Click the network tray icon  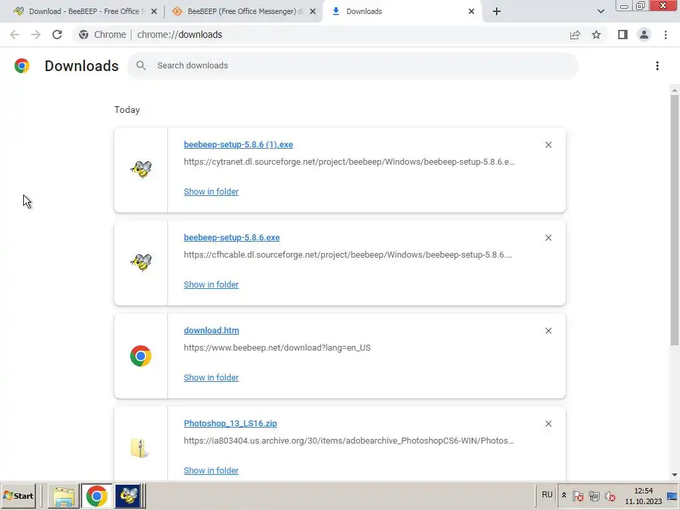tap(594, 495)
